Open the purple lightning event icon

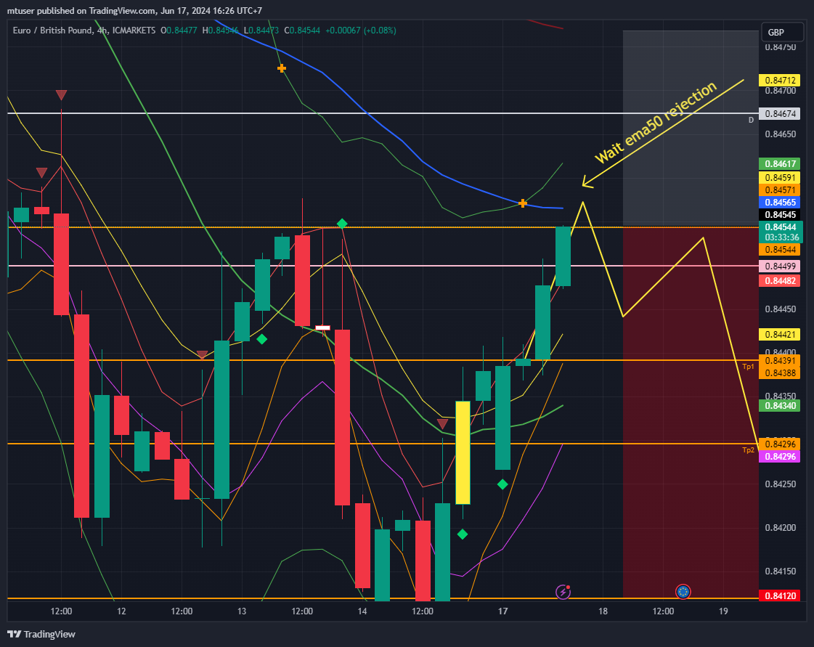tap(563, 591)
